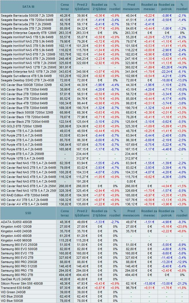Click WD Blue 250GB row name
189x303 pixels.
(x=12, y=296)
